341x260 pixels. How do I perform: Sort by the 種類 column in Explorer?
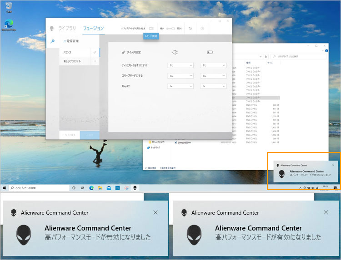[248, 63]
